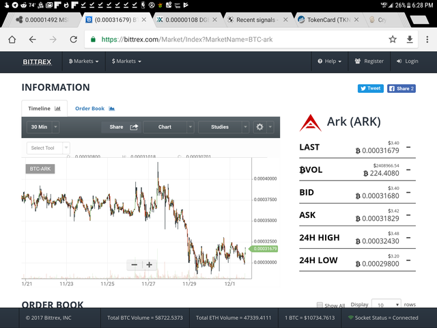Click the BITTREX logo

(37, 61)
